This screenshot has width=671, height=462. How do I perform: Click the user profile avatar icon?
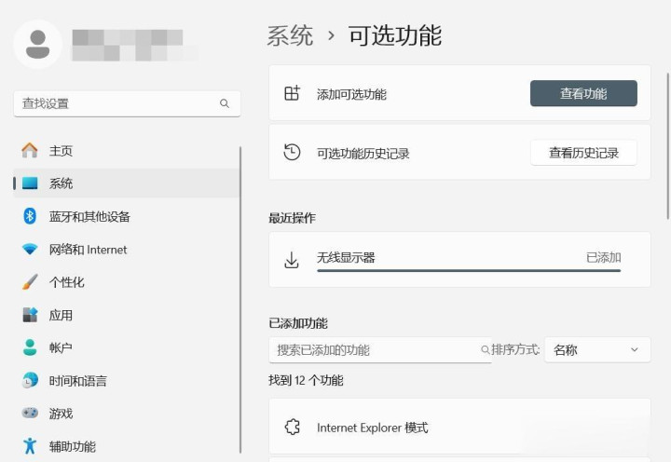point(38,44)
